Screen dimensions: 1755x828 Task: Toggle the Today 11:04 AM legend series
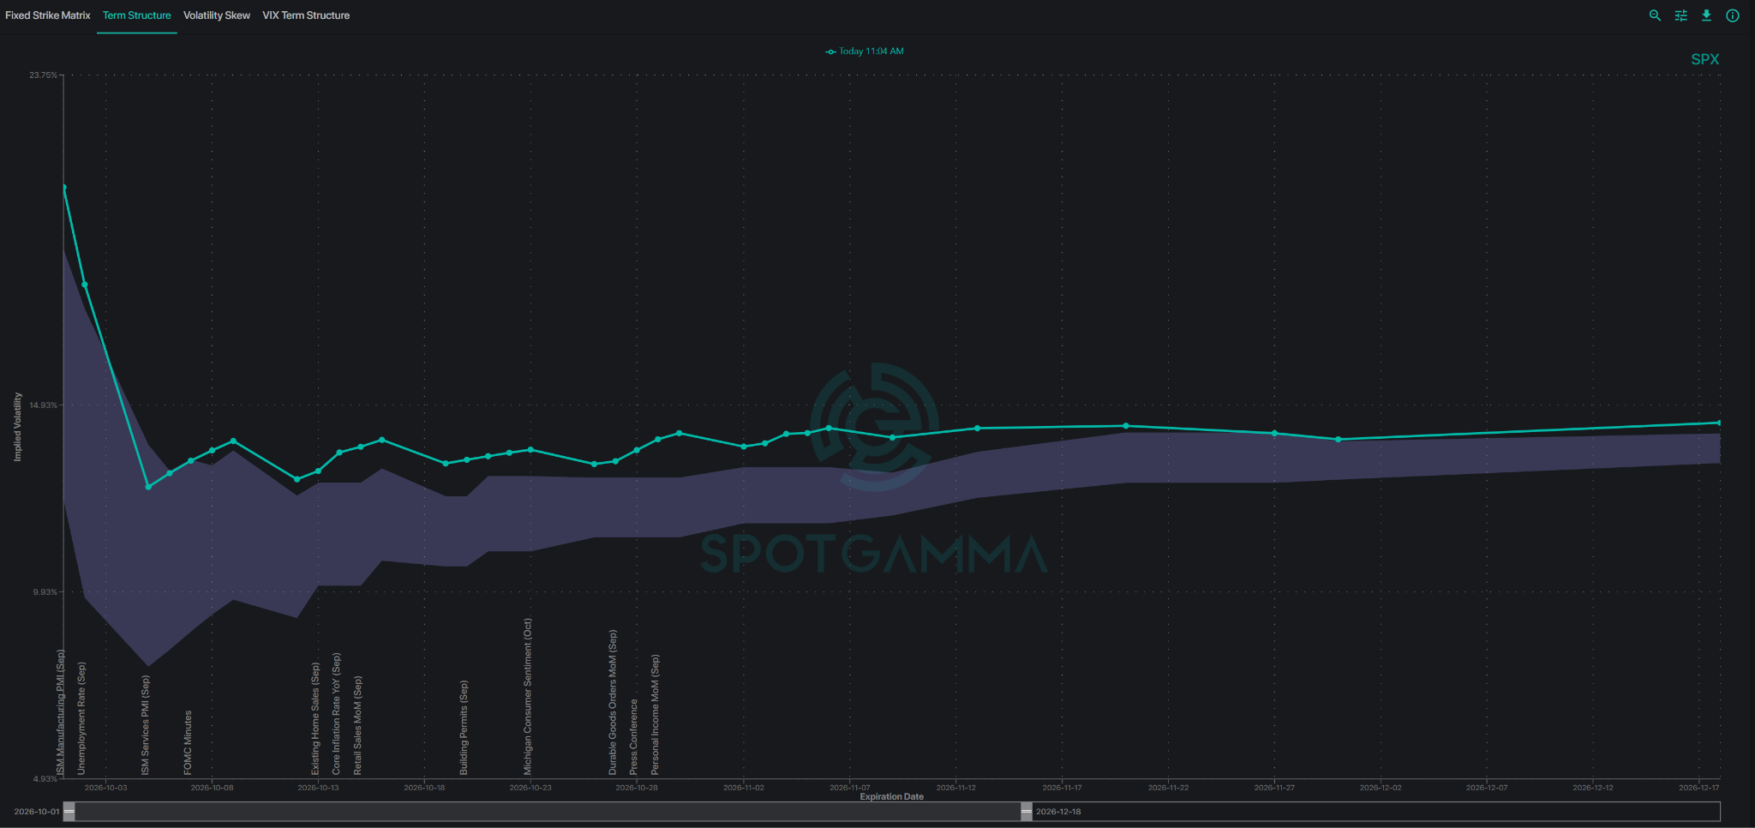(x=865, y=51)
